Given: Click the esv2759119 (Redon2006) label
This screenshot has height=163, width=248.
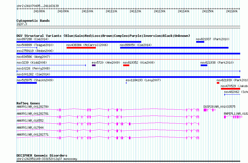Looking at the screenshot, I should click(x=35, y=51).
